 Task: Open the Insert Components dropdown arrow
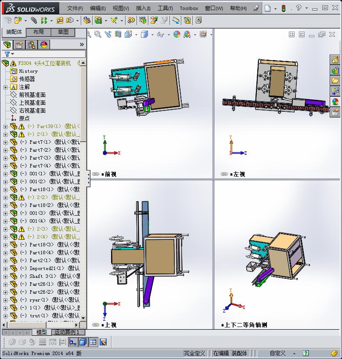tap(25, 21)
